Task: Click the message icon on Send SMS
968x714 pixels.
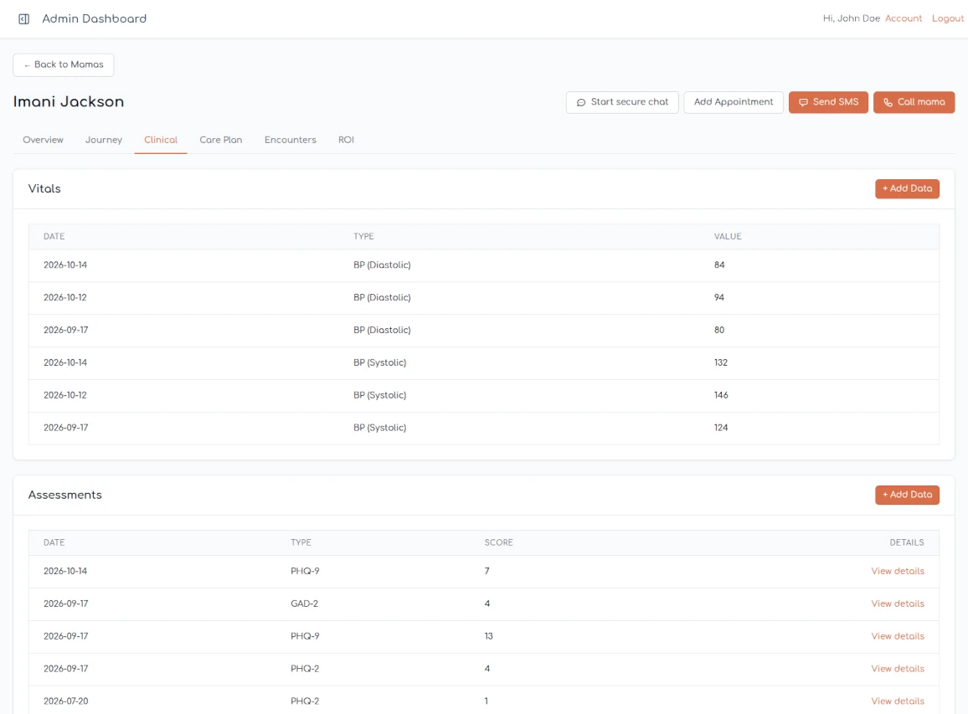Action: (803, 102)
